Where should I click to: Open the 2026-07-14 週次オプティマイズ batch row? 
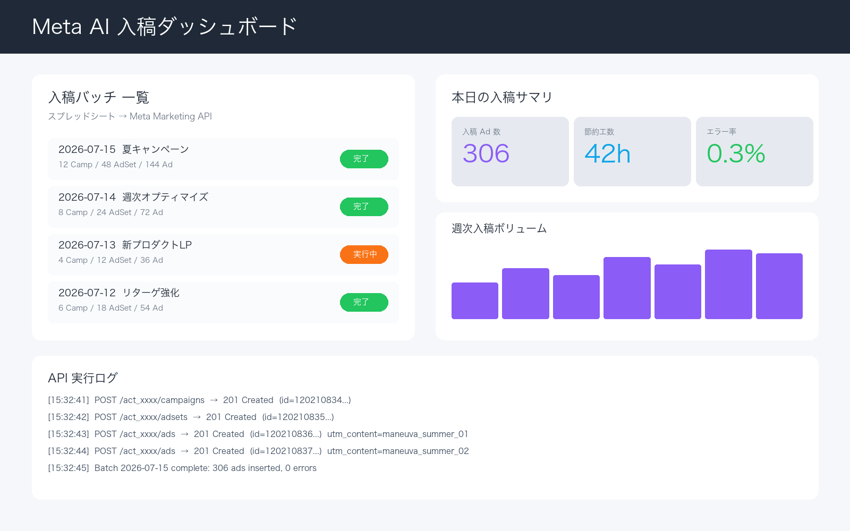point(223,207)
